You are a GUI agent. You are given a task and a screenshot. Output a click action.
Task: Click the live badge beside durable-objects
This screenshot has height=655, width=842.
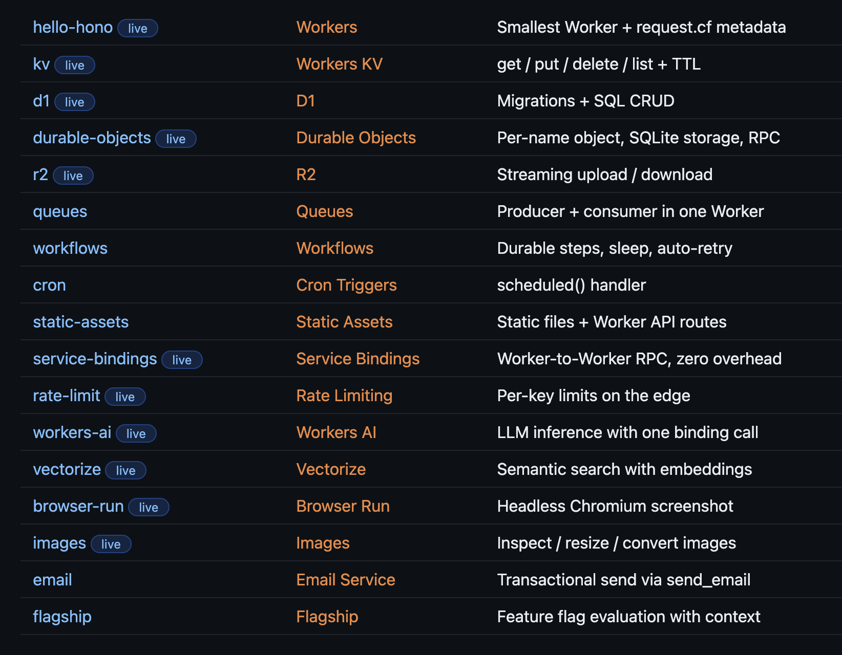[176, 139]
